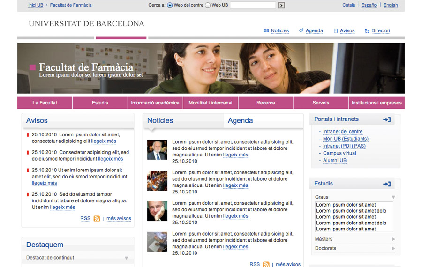Expand the Màsters section
This screenshot has width=422, height=267.
click(x=393, y=239)
